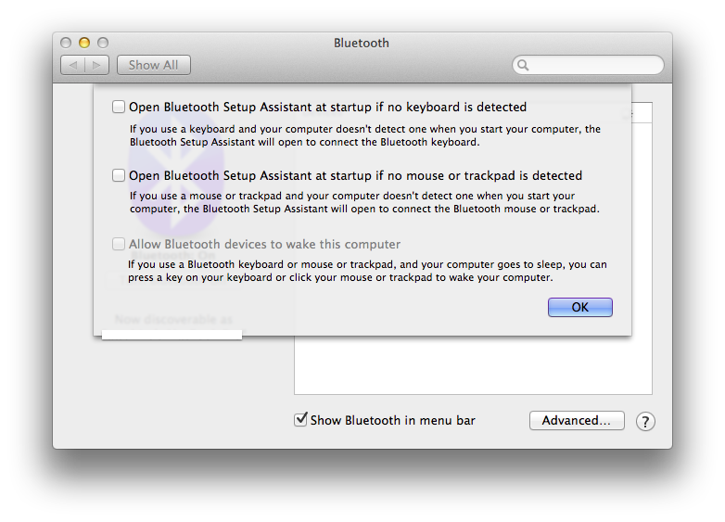Uncheck Show Bluetooth in menu bar
This screenshot has height=522, width=725.
click(x=300, y=420)
